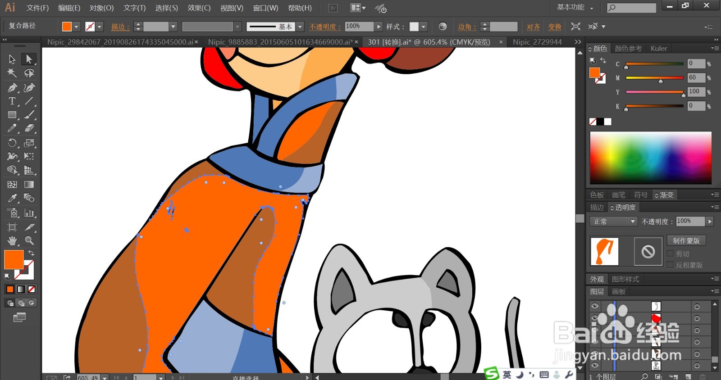
Task: Click target circle of red shape layer
Action: click(697, 318)
